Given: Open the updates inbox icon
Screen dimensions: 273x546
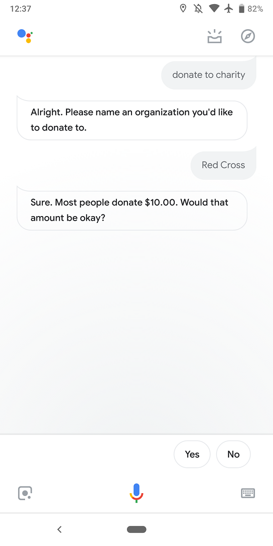Looking at the screenshot, I should click(x=214, y=36).
